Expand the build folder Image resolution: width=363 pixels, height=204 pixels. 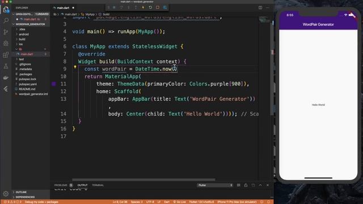pyautogui.click(x=22, y=39)
